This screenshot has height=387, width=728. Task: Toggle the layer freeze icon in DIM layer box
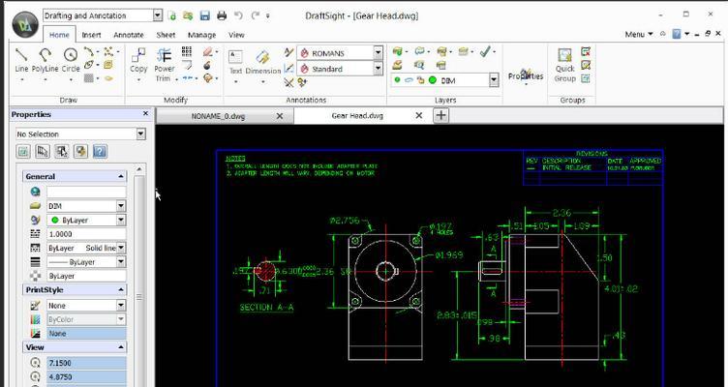pyautogui.click(x=409, y=80)
